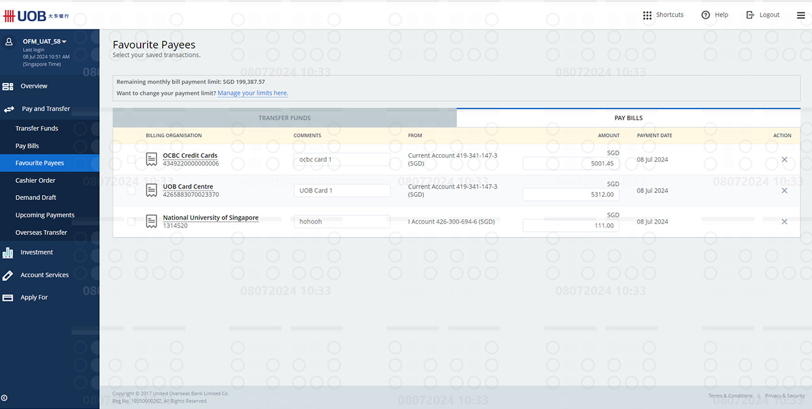
Task: Remove National University of Singapore payee with X
Action: click(x=785, y=222)
